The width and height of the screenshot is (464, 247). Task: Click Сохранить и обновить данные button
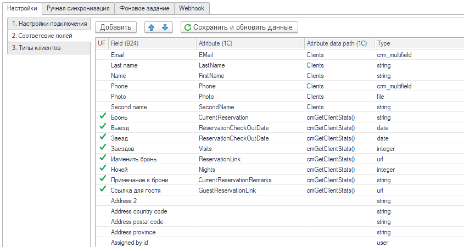[239, 27]
